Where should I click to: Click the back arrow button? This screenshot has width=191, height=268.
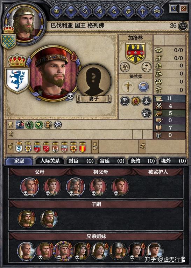click(x=174, y=8)
